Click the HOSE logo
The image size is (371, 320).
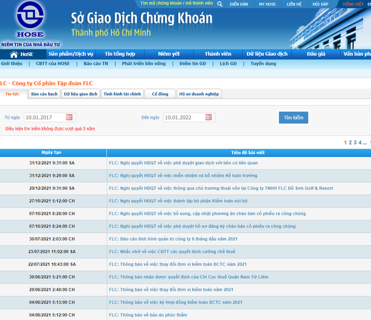click(x=30, y=19)
